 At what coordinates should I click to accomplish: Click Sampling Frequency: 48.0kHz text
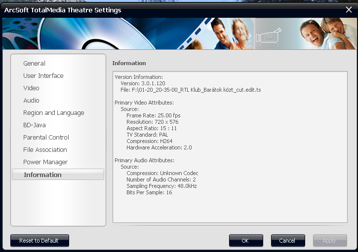tap(161, 186)
